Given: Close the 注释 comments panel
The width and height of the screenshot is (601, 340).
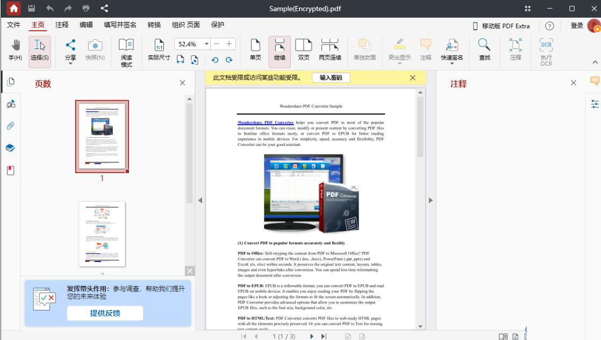Looking at the screenshot, I should [574, 83].
